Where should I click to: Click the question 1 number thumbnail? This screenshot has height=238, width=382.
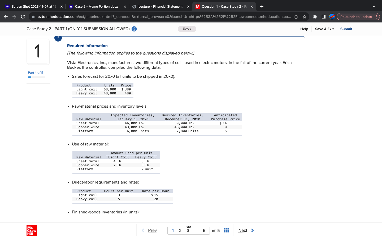point(37,51)
